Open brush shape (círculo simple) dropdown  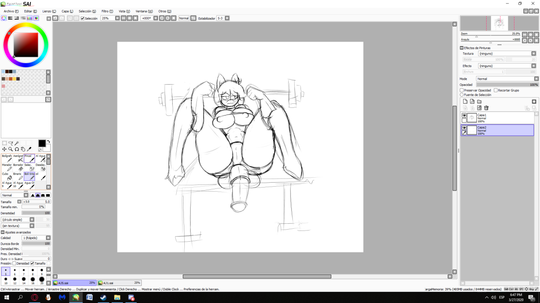[18, 220]
